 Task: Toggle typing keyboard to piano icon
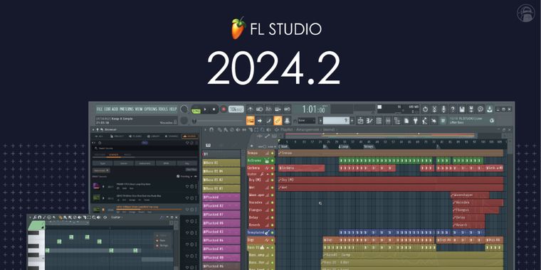click(251, 121)
